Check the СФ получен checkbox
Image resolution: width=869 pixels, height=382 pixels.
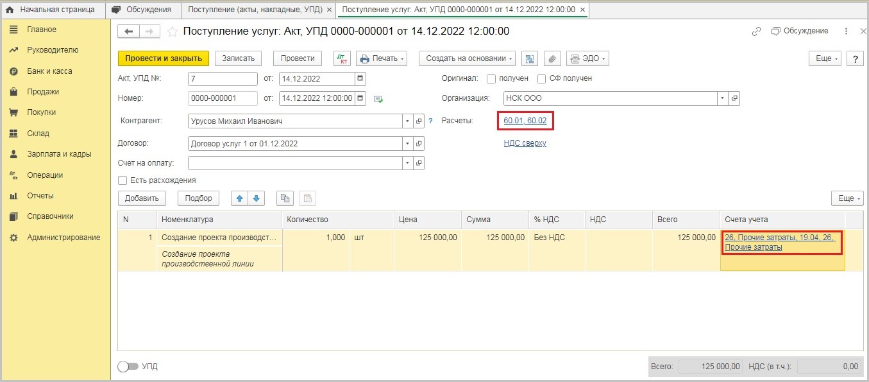(x=541, y=79)
